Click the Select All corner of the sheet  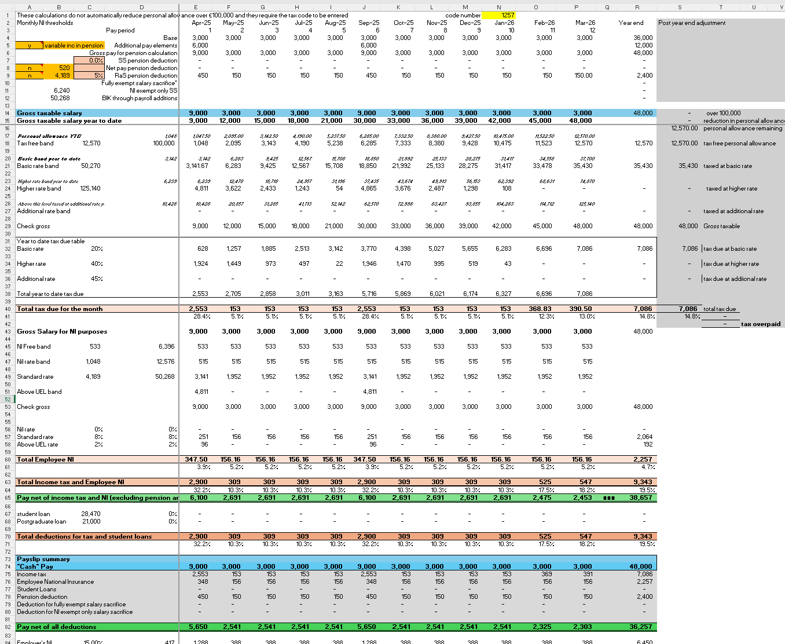click(x=8, y=7)
